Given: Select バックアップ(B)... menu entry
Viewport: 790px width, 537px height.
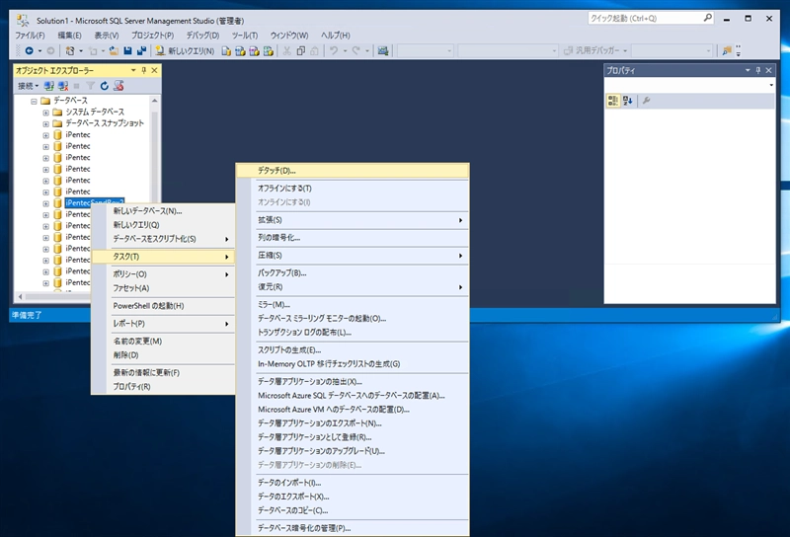Looking at the screenshot, I should pyautogui.click(x=353, y=273).
